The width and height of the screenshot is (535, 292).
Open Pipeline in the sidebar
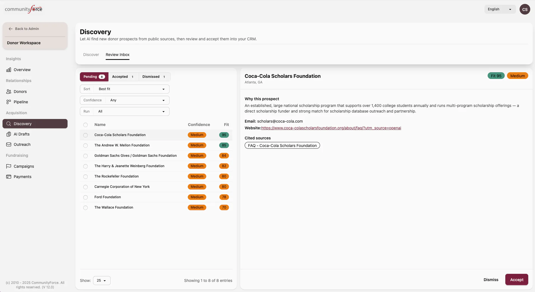pos(35,102)
